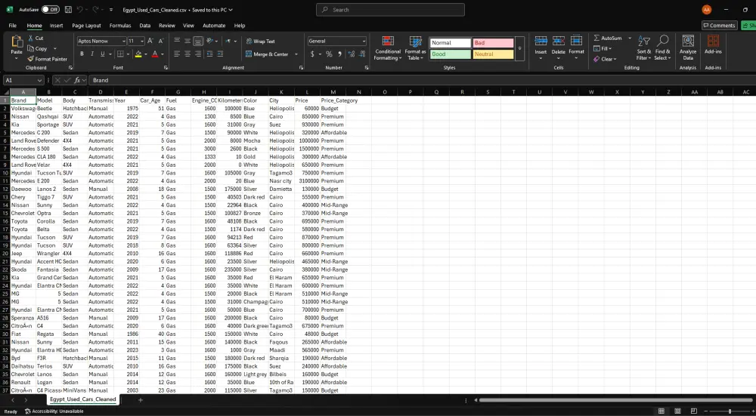Open the Sort & Filter menu
The image size is (756, 416).
coord(643,48)
